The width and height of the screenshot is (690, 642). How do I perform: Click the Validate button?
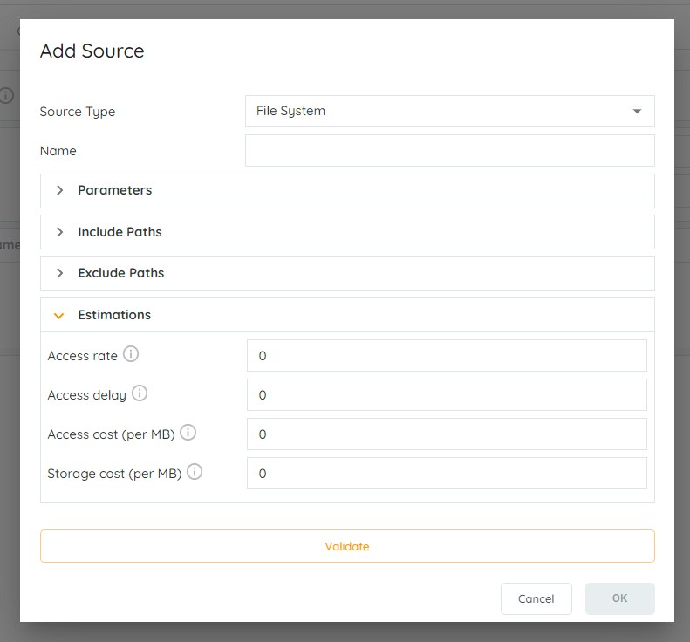coord(347,546)
